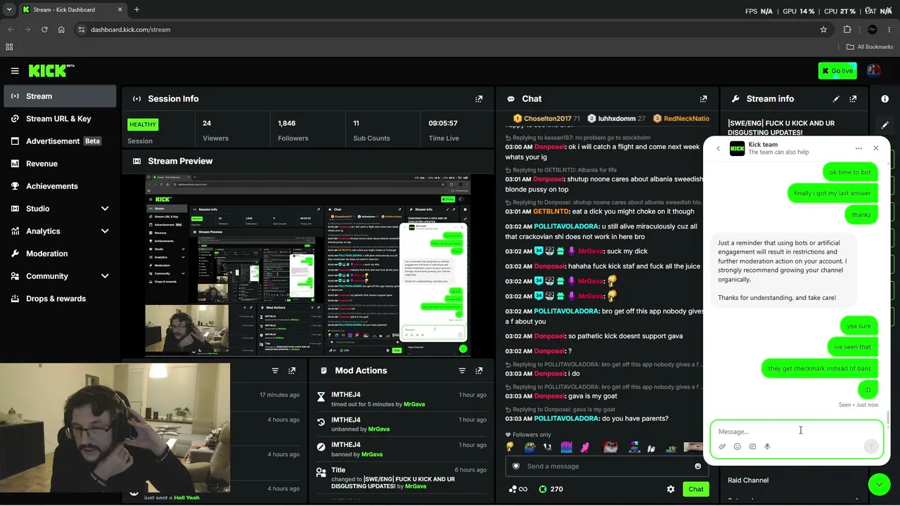900x506 pixels.
Task: Open emoji picker in Send a message box
Action: coord(697,466)
